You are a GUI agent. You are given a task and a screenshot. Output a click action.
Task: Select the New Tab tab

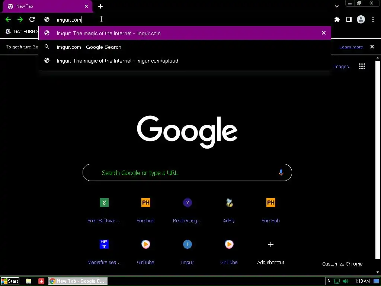coord(47,6)
